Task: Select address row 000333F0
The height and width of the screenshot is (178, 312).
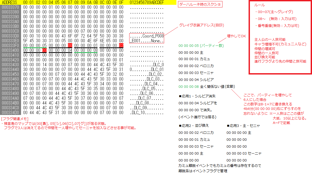Action: 10,45
